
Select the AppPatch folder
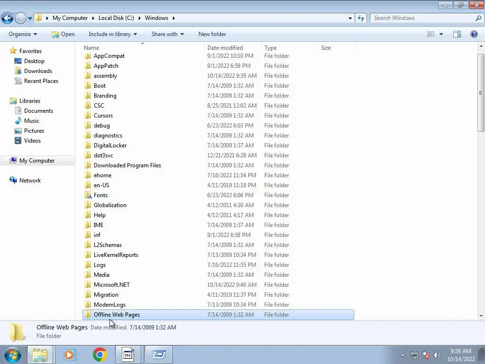(x=106, y=66)
